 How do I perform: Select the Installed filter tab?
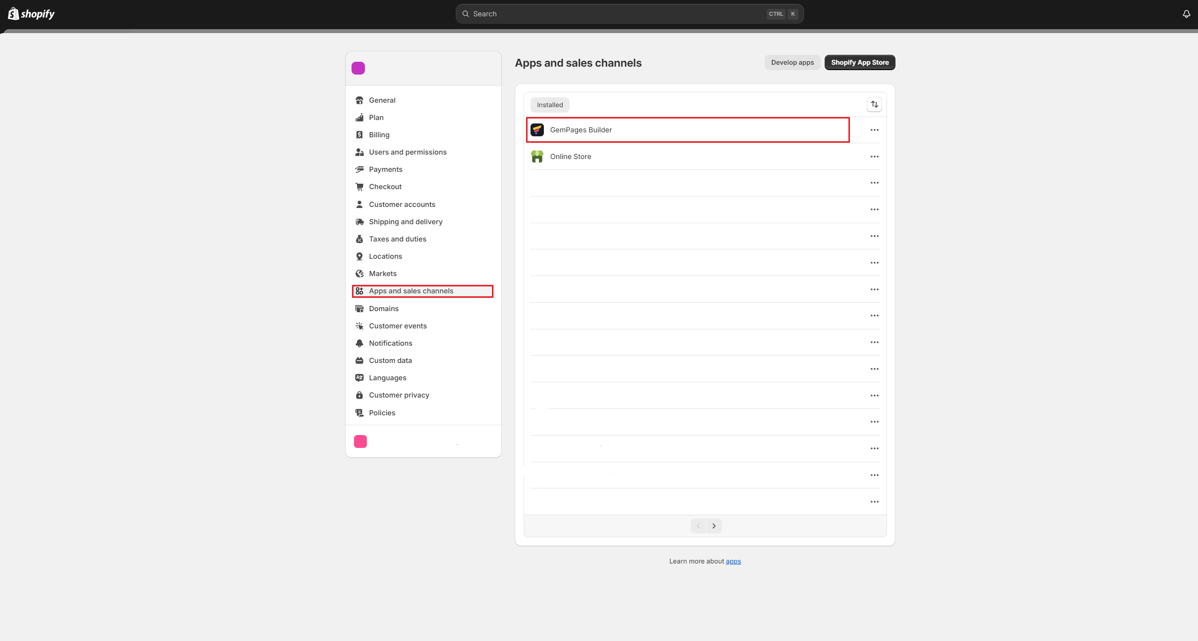tap(550, 105)
